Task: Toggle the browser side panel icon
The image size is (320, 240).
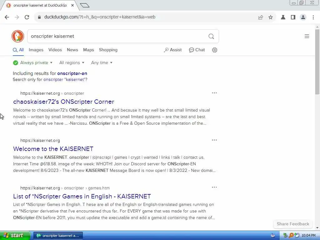Action: tap(293, 17)
